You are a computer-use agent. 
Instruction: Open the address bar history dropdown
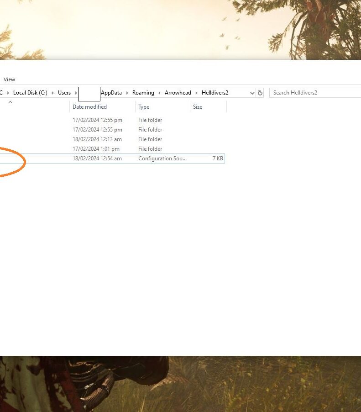point(252,93)
